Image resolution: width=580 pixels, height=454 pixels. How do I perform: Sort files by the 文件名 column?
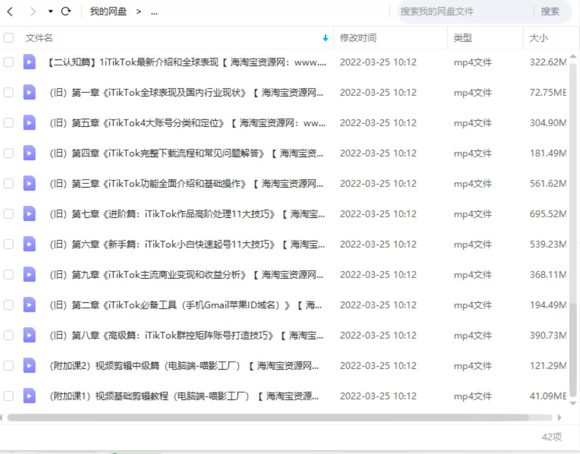(x=39, y=38)
